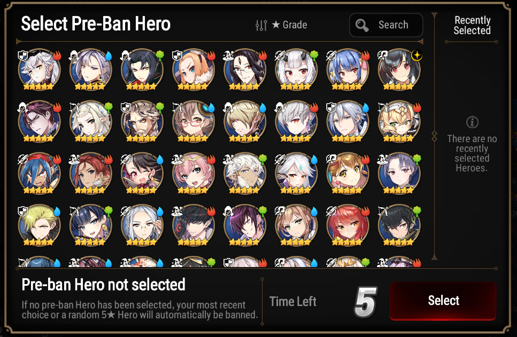Viewport: 517px width, 337px height.
Task: Open the Grade sort filter
Action: click(289, 25)
